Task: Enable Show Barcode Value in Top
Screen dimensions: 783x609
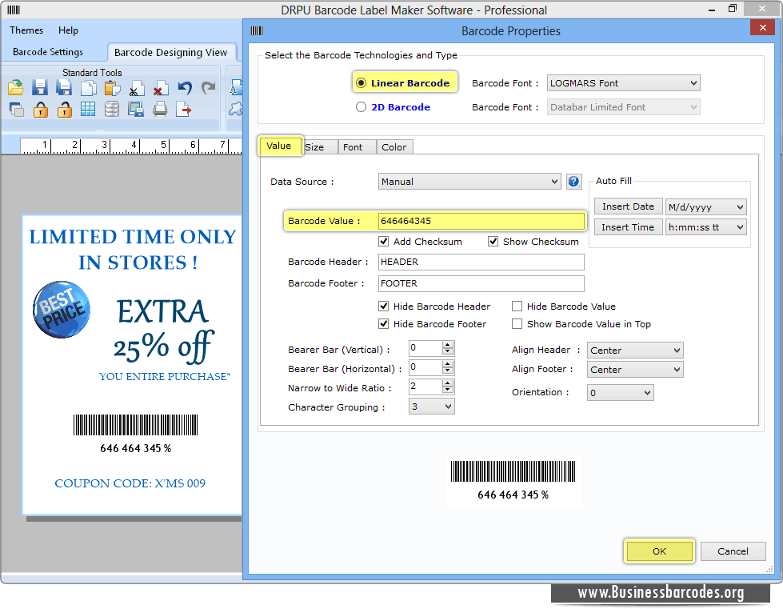Action: click(x=517, y=324)
